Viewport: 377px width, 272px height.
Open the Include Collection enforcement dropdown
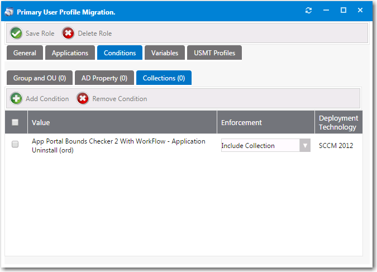(x=260, y=146)
